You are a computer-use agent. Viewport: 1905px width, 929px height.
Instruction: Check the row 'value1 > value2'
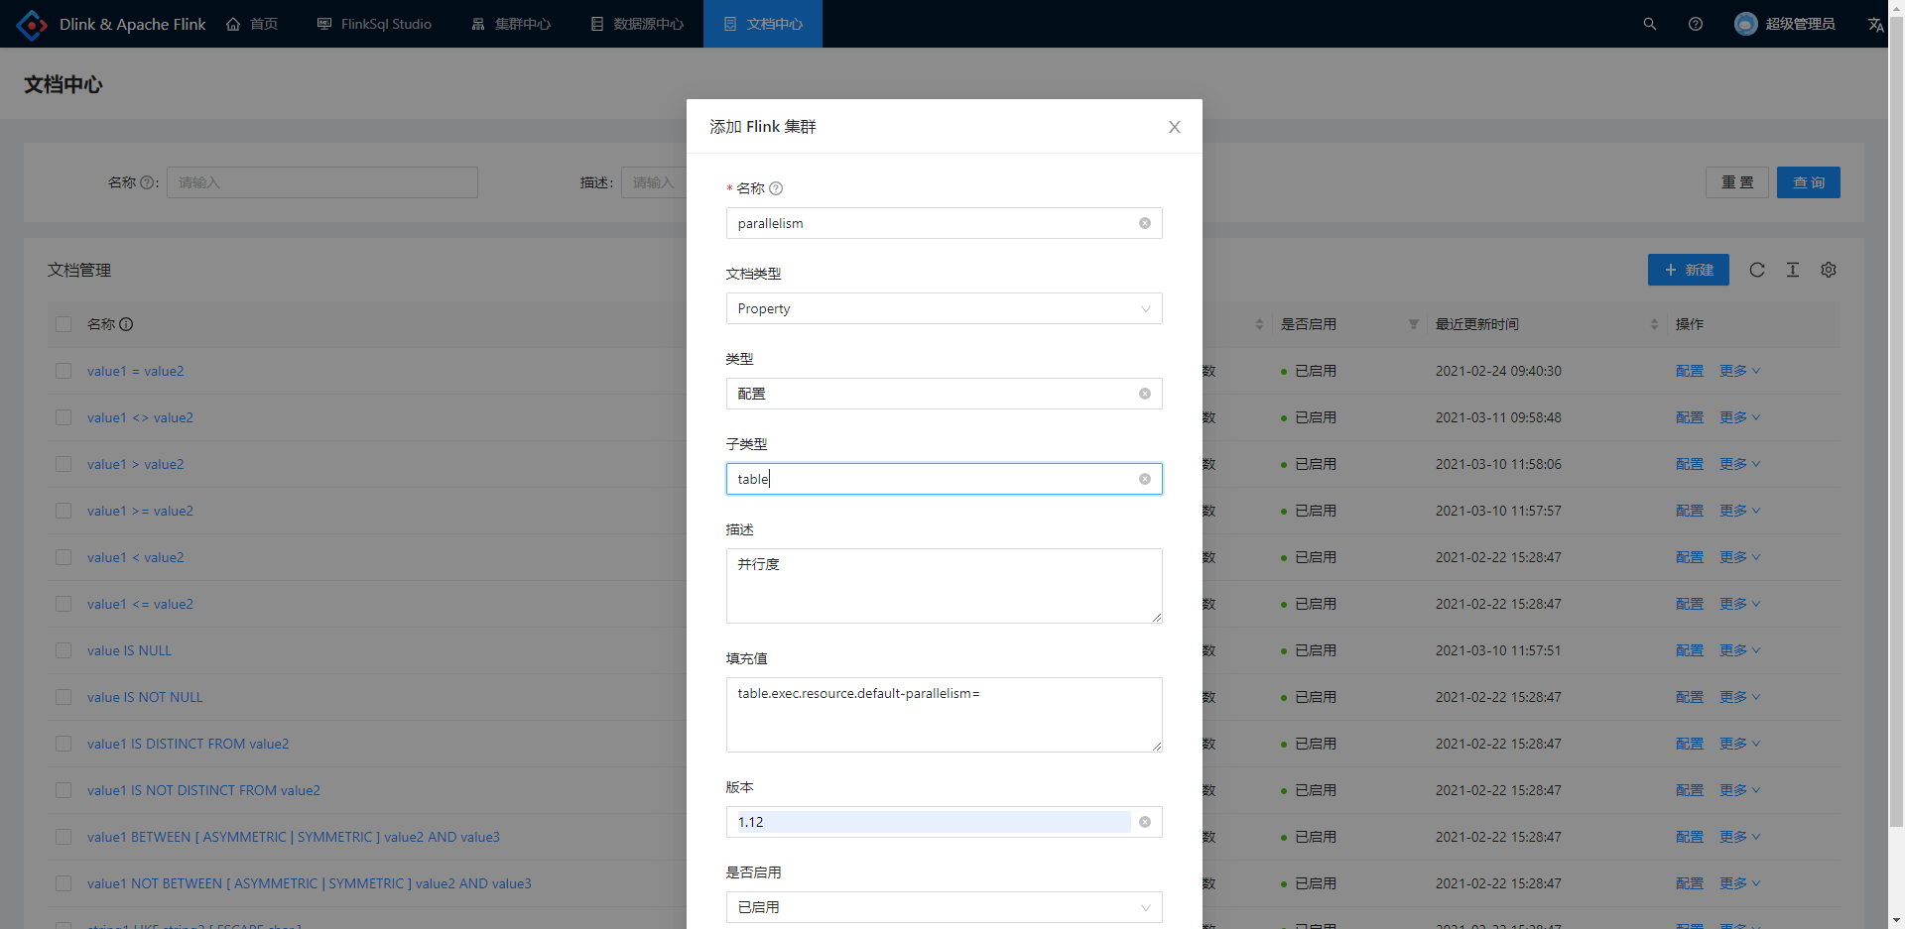pyautogui.click(x=63, y=464)
